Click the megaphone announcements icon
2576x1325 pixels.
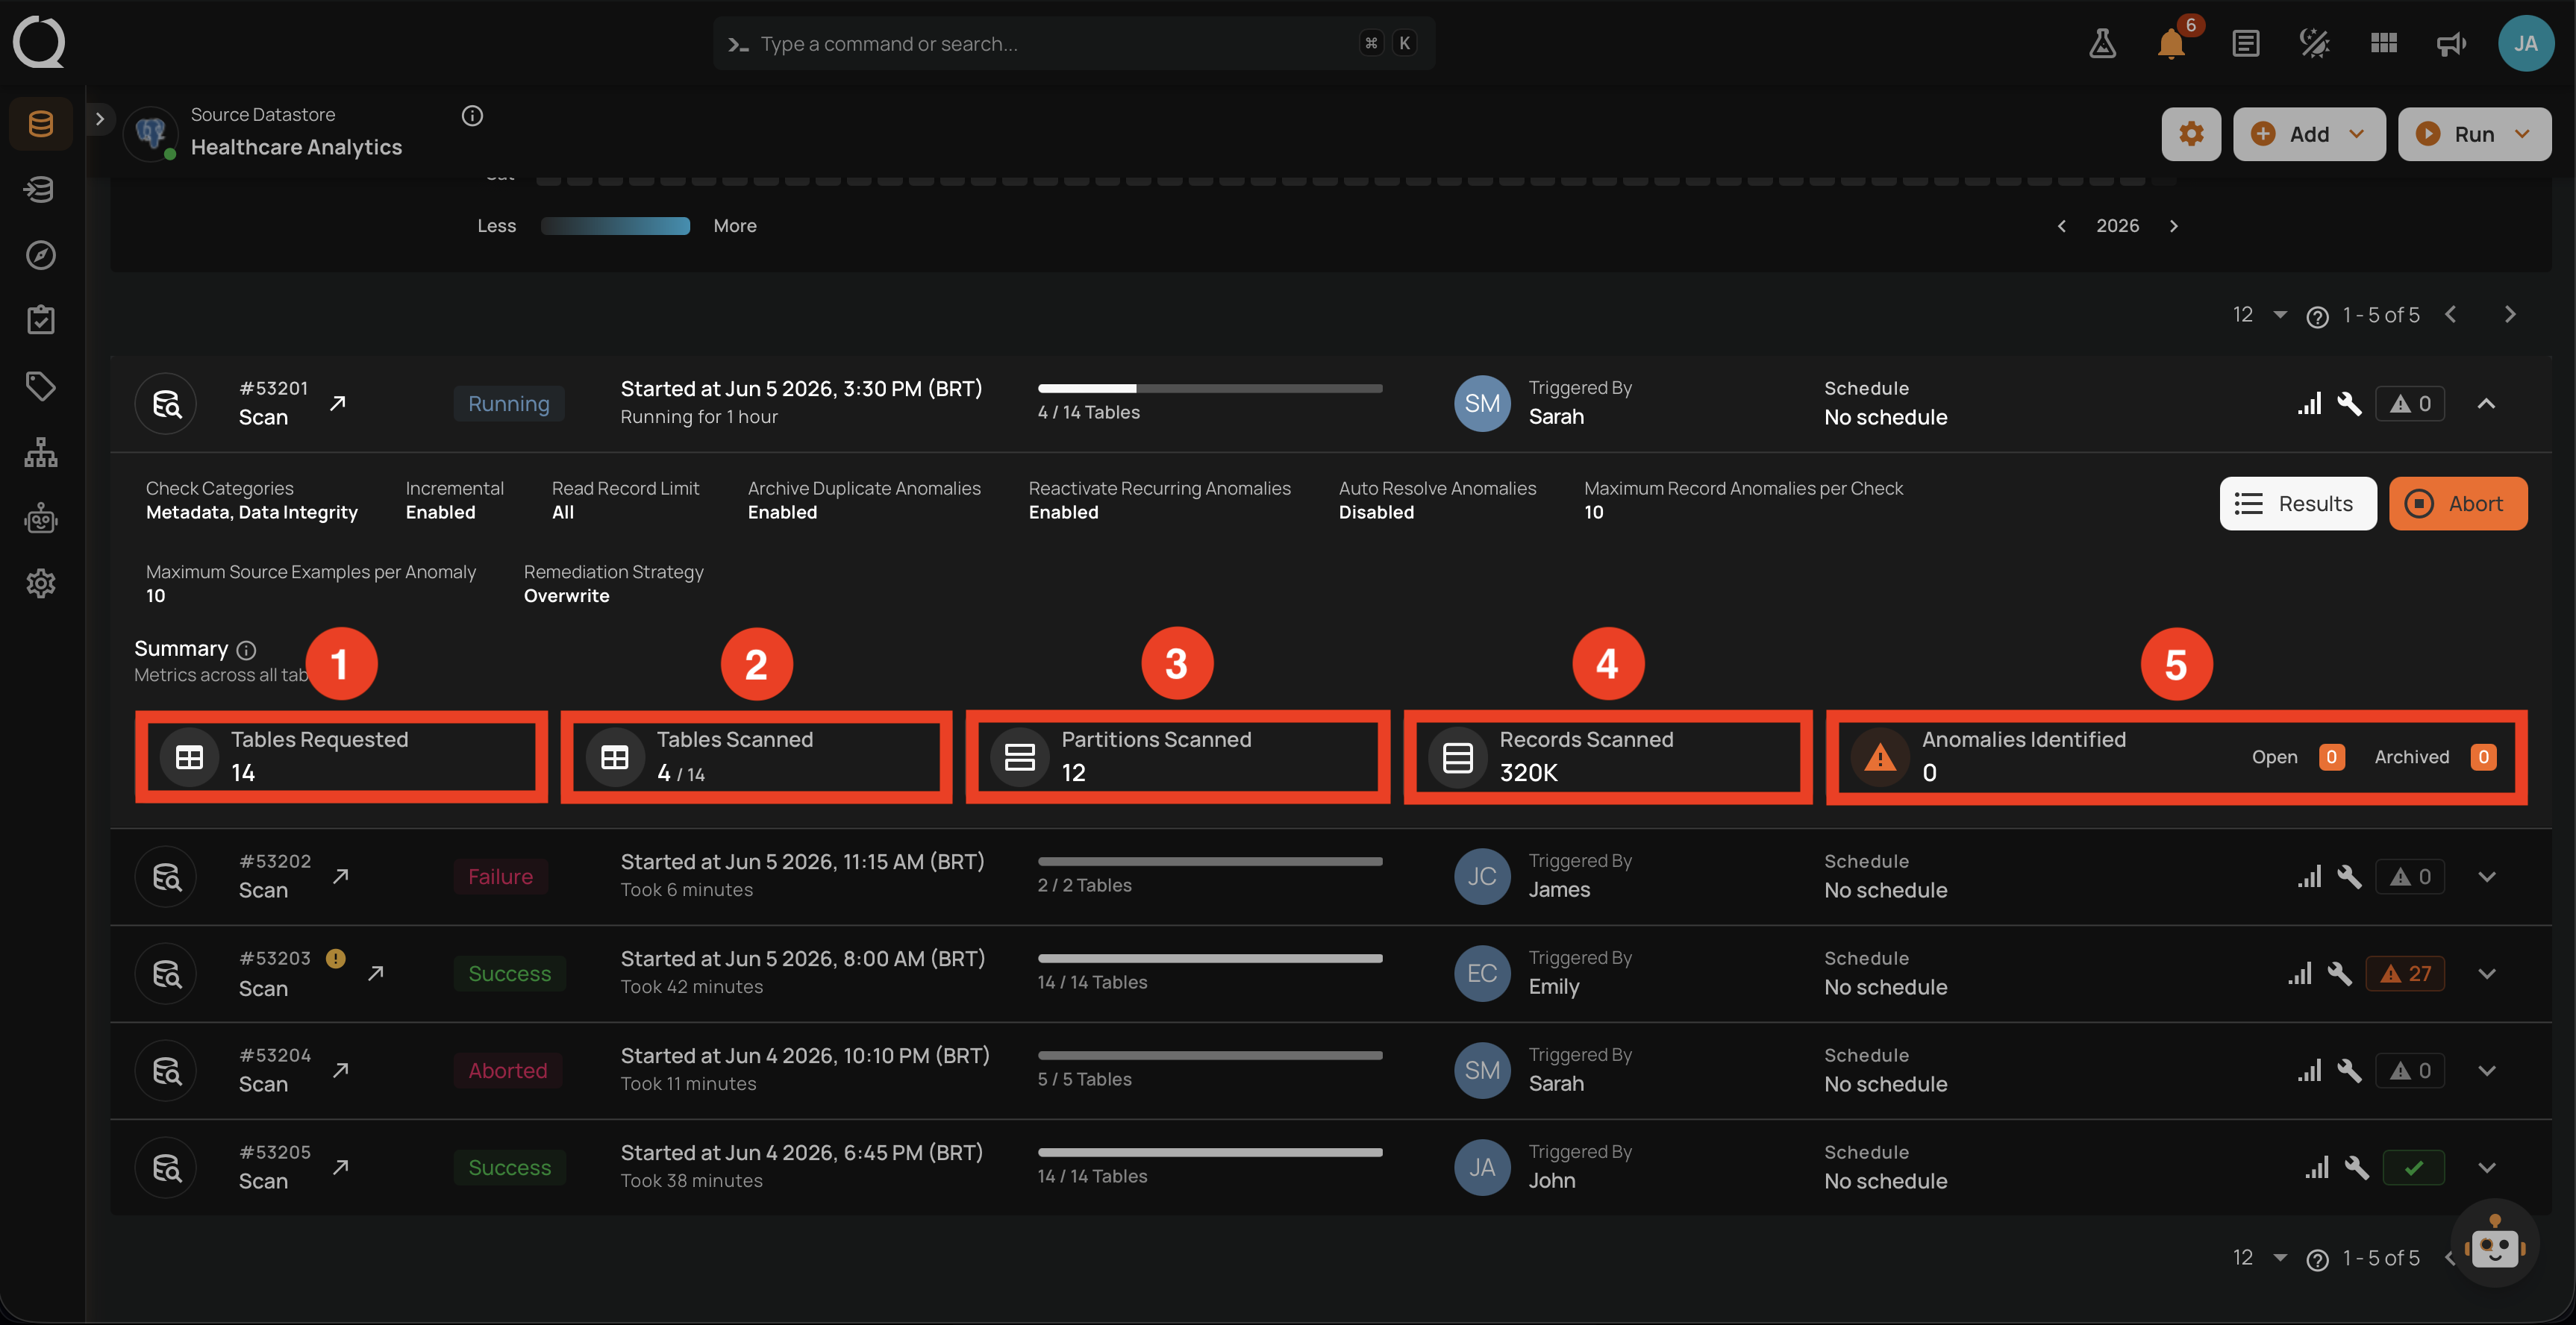coord(2451,43)
